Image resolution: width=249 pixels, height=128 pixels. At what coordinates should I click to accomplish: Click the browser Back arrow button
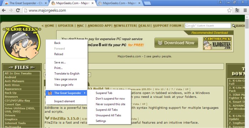pyautogui.click(x=4, y=10)
